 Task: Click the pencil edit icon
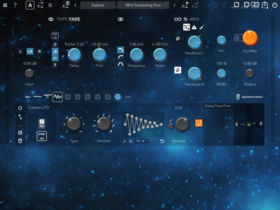[202, 27]
